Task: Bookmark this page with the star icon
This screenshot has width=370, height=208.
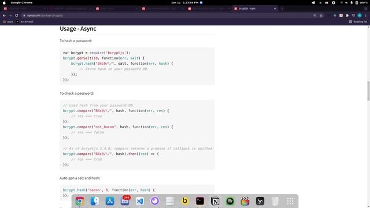Action: [x=321, y=16]
